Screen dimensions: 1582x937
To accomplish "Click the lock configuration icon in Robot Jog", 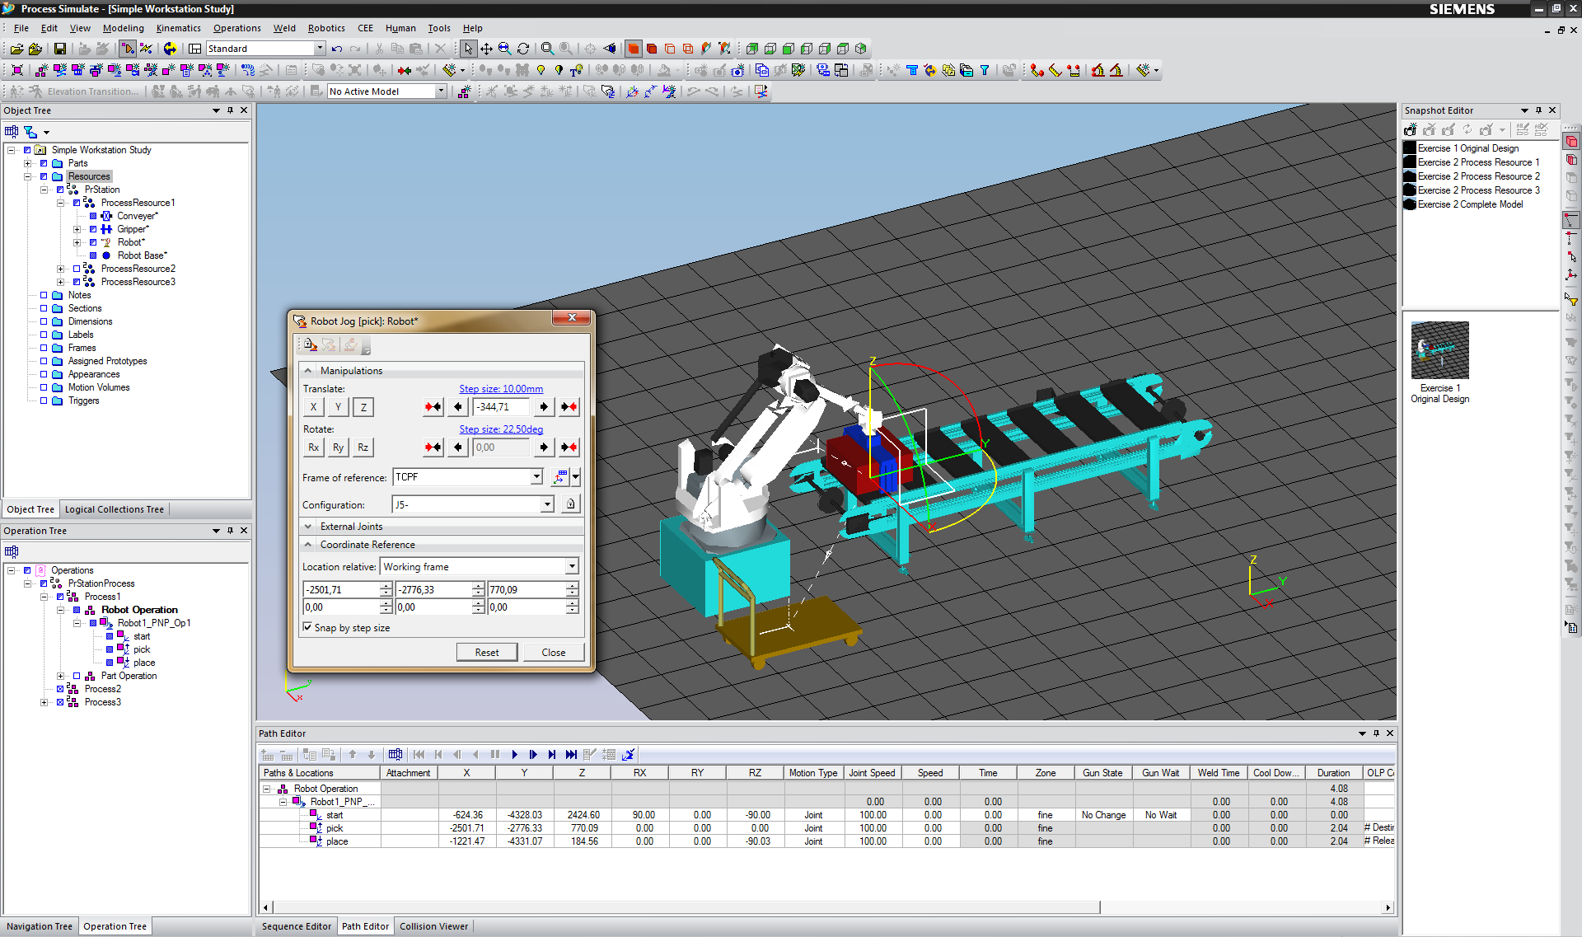I will [x=570, y=504].
